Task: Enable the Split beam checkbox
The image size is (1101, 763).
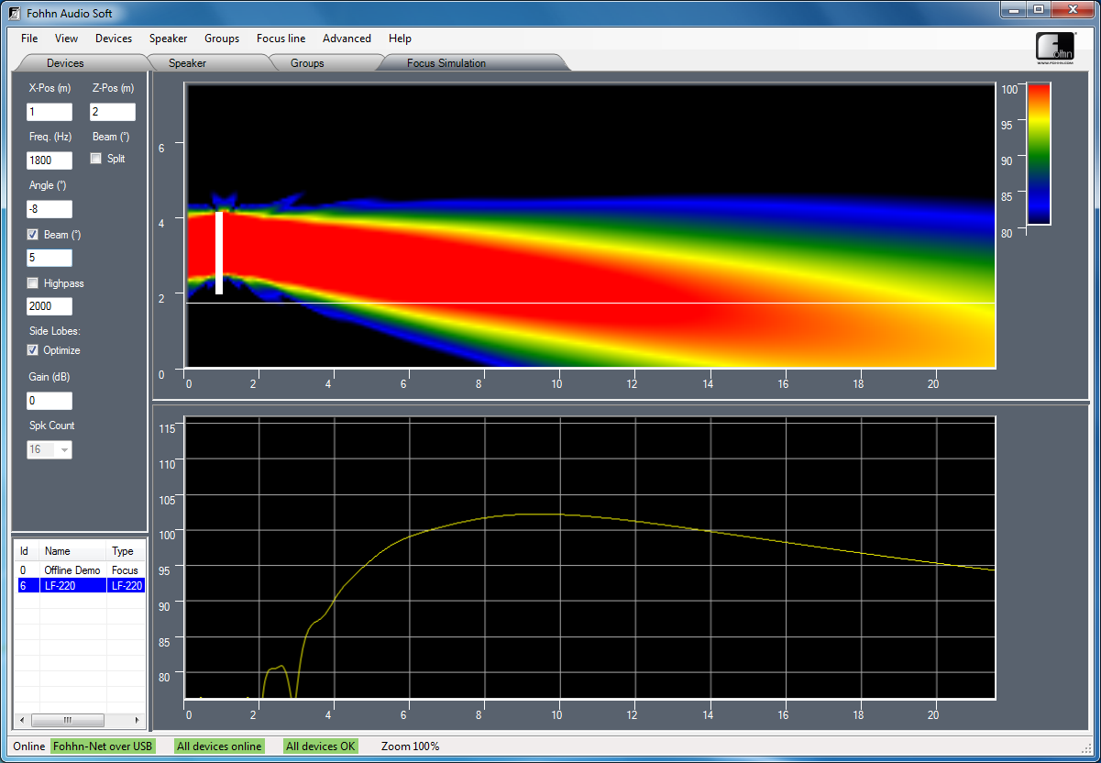Action: tap(96, 159)
